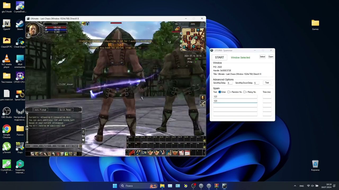339x190 pixels.
Task: Open WinRAR from the taskbar
Action: (216, 186)
